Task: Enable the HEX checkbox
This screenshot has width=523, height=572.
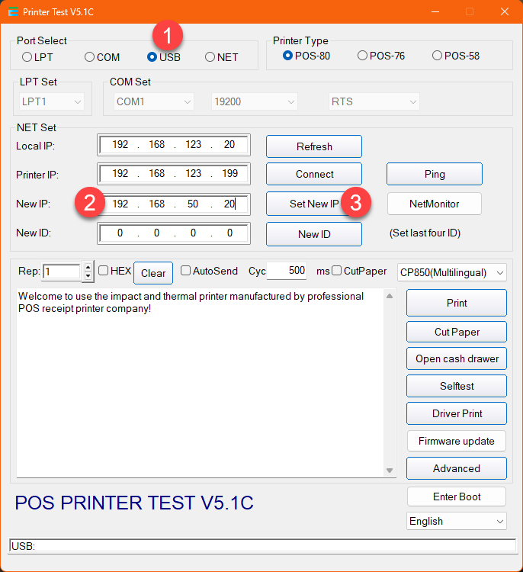Action: (104, 271)
